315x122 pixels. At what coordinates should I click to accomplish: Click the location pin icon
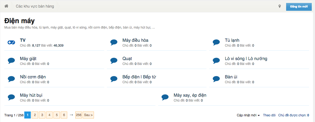tap(279, 6)
